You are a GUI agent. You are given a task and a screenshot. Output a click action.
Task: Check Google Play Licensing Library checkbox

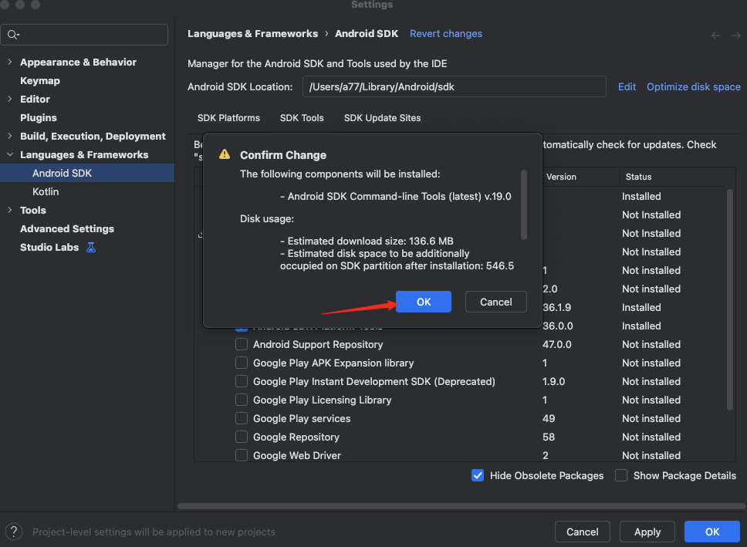coord(242,400)
